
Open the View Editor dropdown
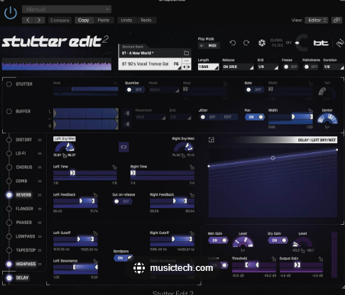pos(317,21)
